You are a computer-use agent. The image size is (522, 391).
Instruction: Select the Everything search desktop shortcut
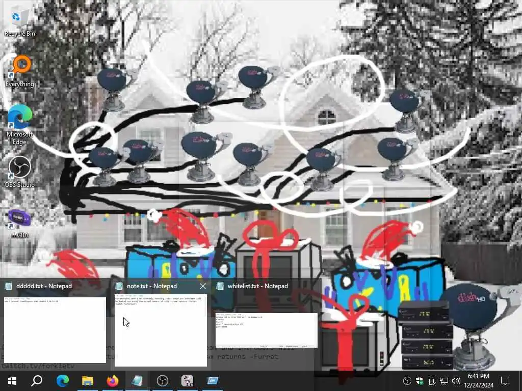pos(20,71)
